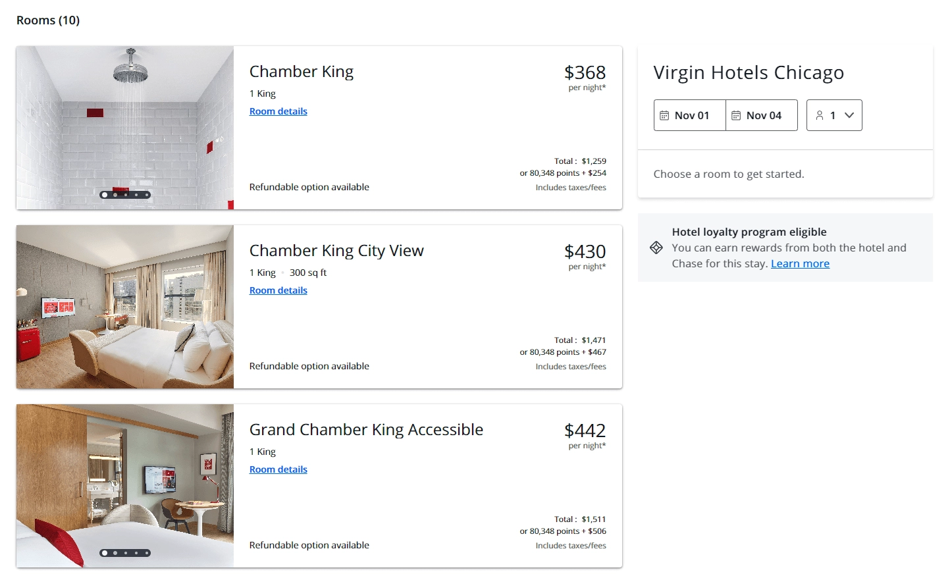Click the $368 per night price

(x=585, y=72)
